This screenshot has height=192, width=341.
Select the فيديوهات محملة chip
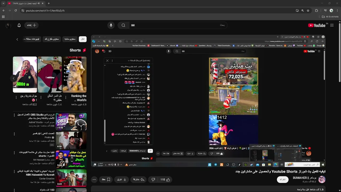click(x=32, y=39)
